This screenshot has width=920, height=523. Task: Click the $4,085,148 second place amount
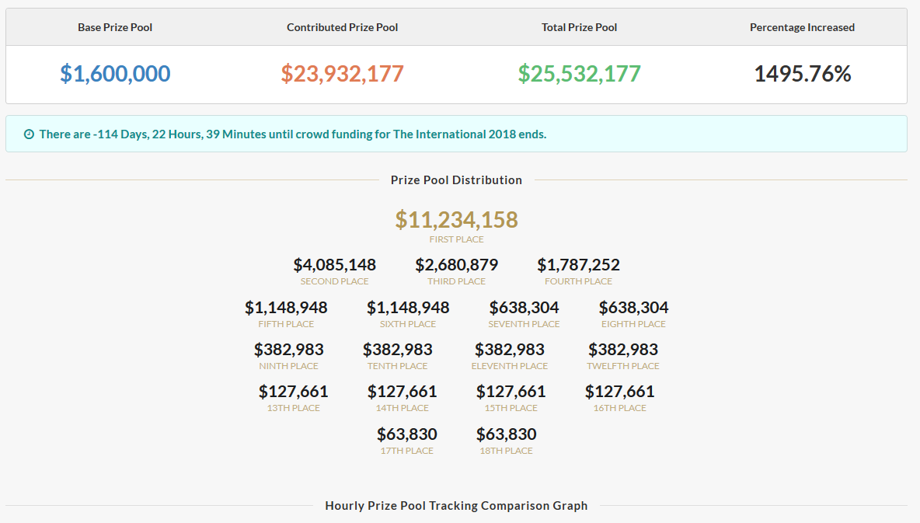point(334,265)
